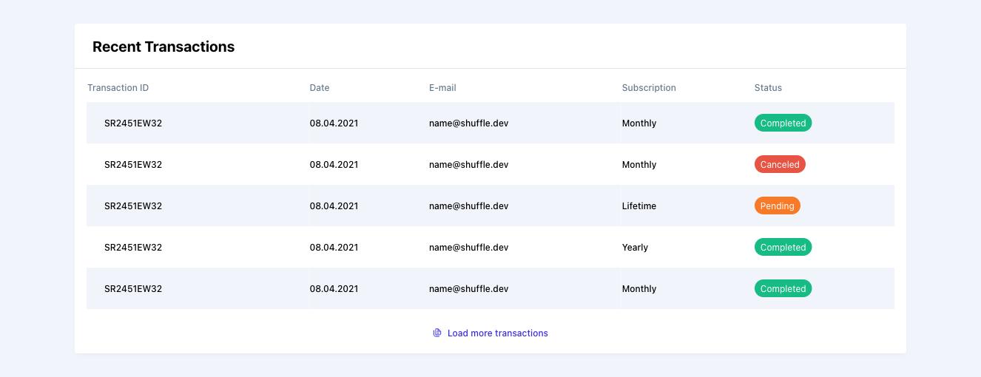The height and width of the screenshot is (377, 981).
Task: Select the E-mail column header
Action: pyautogui.click(x=442, y=88)
